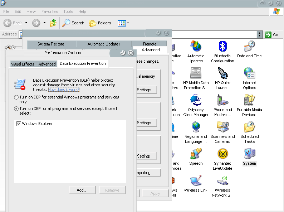
Task: Click Settings button under virtual memory
Action: [146, 90]
